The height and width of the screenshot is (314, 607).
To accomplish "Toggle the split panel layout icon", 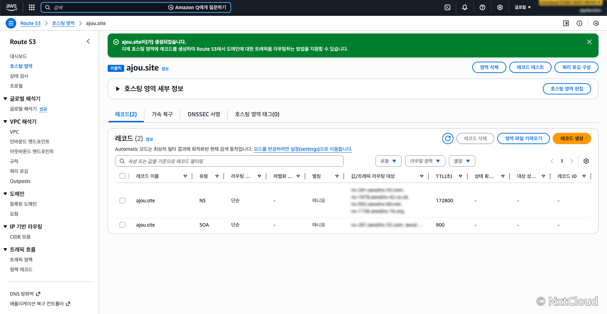I will [x=566, y=23].
